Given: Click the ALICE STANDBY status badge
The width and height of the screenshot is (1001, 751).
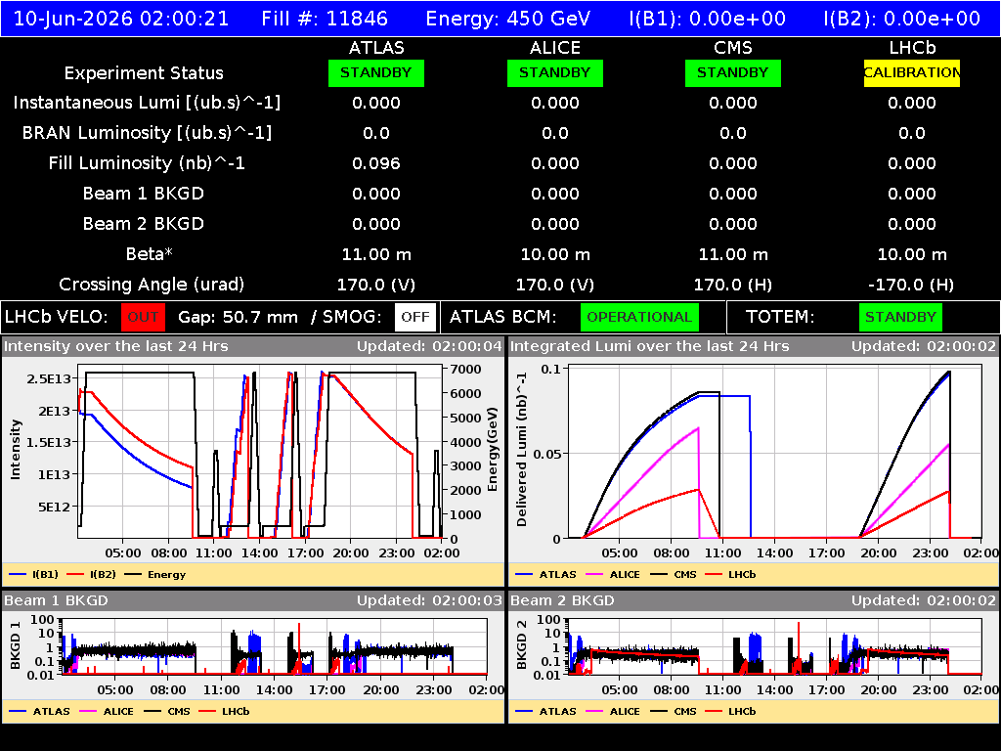Looking at the screenshot, I should coord(555,72).
